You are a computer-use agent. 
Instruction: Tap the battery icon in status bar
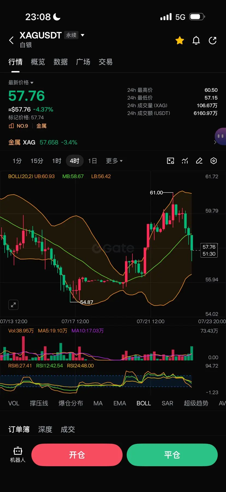click(x=197, y=17)
